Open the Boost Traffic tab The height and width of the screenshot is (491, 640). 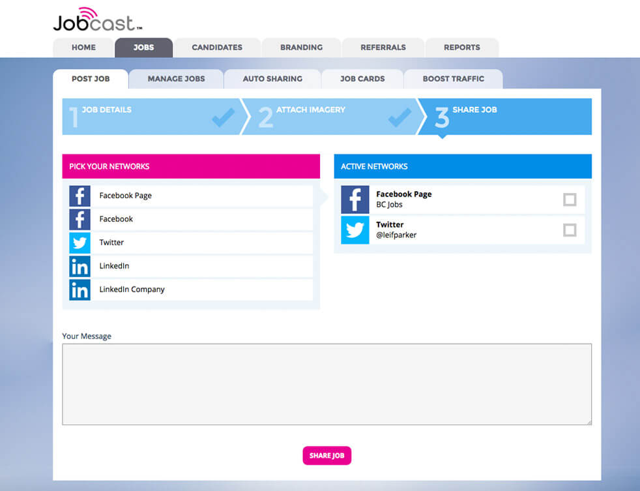pos(453,79)
